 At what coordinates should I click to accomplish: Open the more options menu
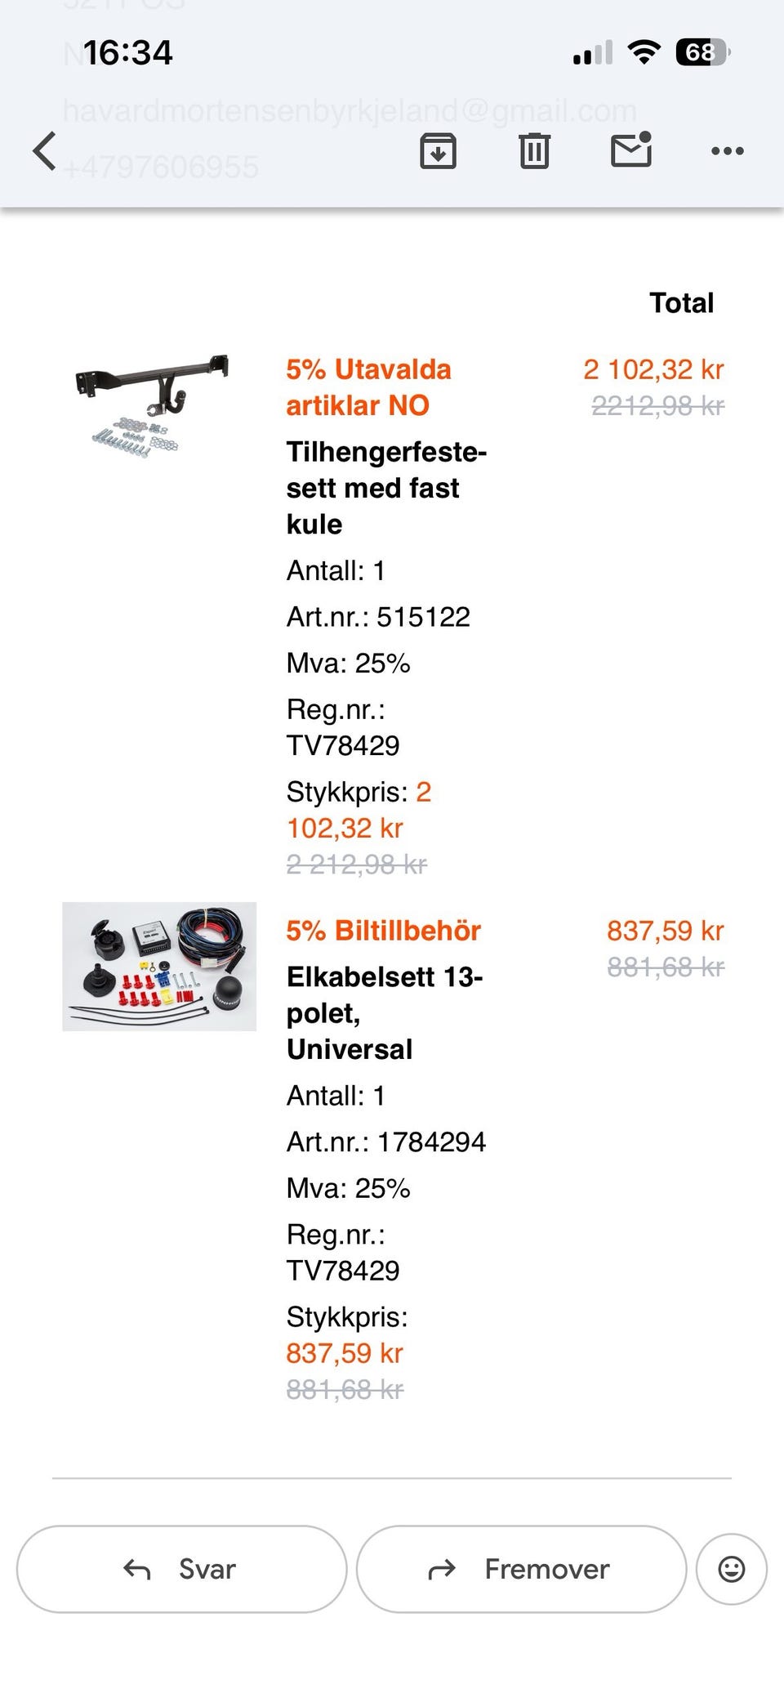728,150
